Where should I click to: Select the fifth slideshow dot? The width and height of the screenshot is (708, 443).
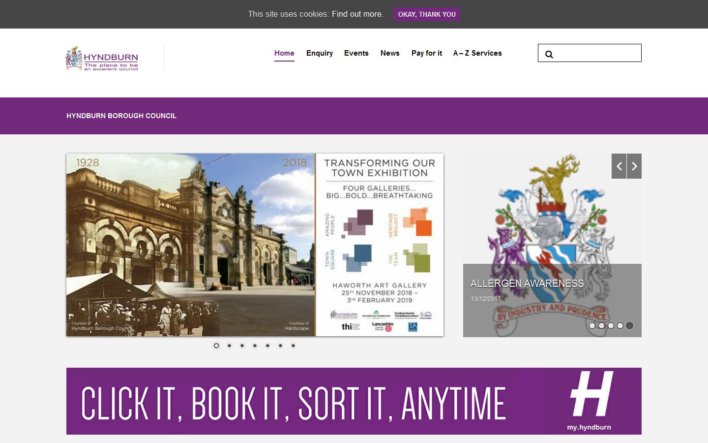tap(267, 346)
